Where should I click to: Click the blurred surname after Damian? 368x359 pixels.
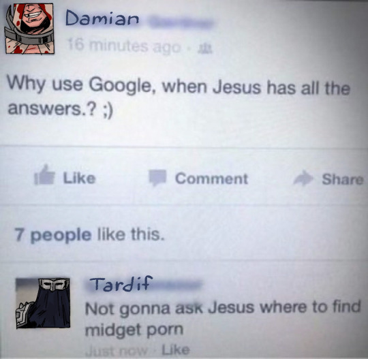[x=181, y=22]
